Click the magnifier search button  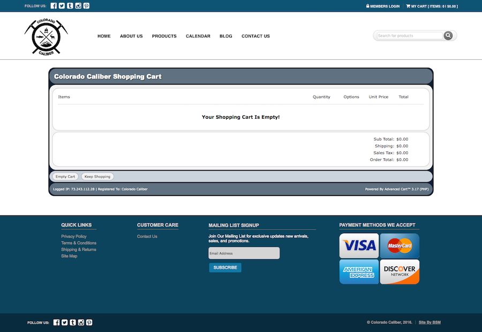coord(448,36)
